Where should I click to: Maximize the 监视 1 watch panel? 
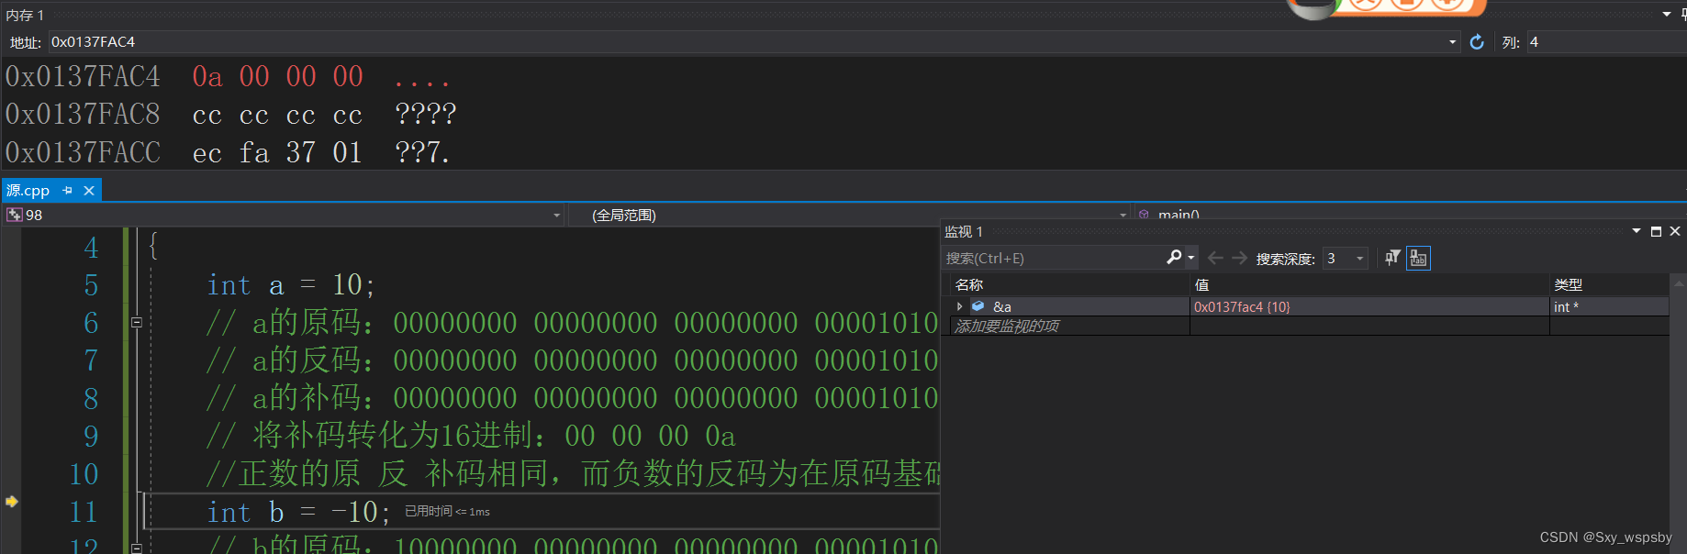1656,231
